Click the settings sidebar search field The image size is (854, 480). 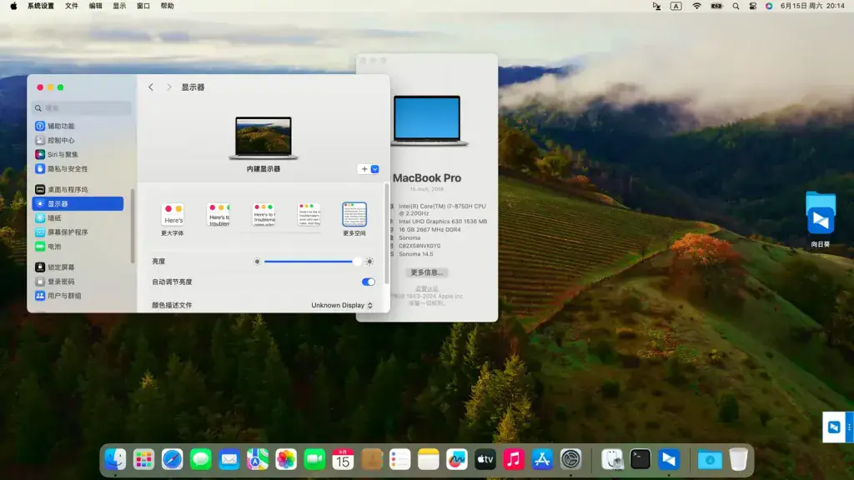pos(83,107)
